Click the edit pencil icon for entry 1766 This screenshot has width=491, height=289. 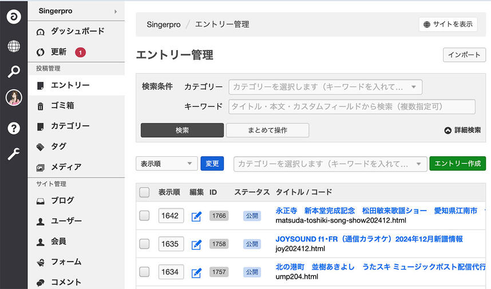pyautogui.click(x=196, y=216)
